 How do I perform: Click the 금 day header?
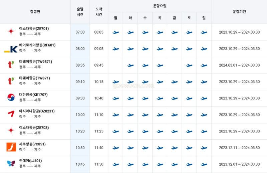(174, 18)
